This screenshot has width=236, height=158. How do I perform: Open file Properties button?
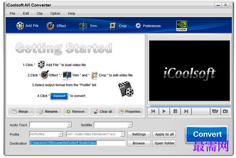(x=130, y=112)
